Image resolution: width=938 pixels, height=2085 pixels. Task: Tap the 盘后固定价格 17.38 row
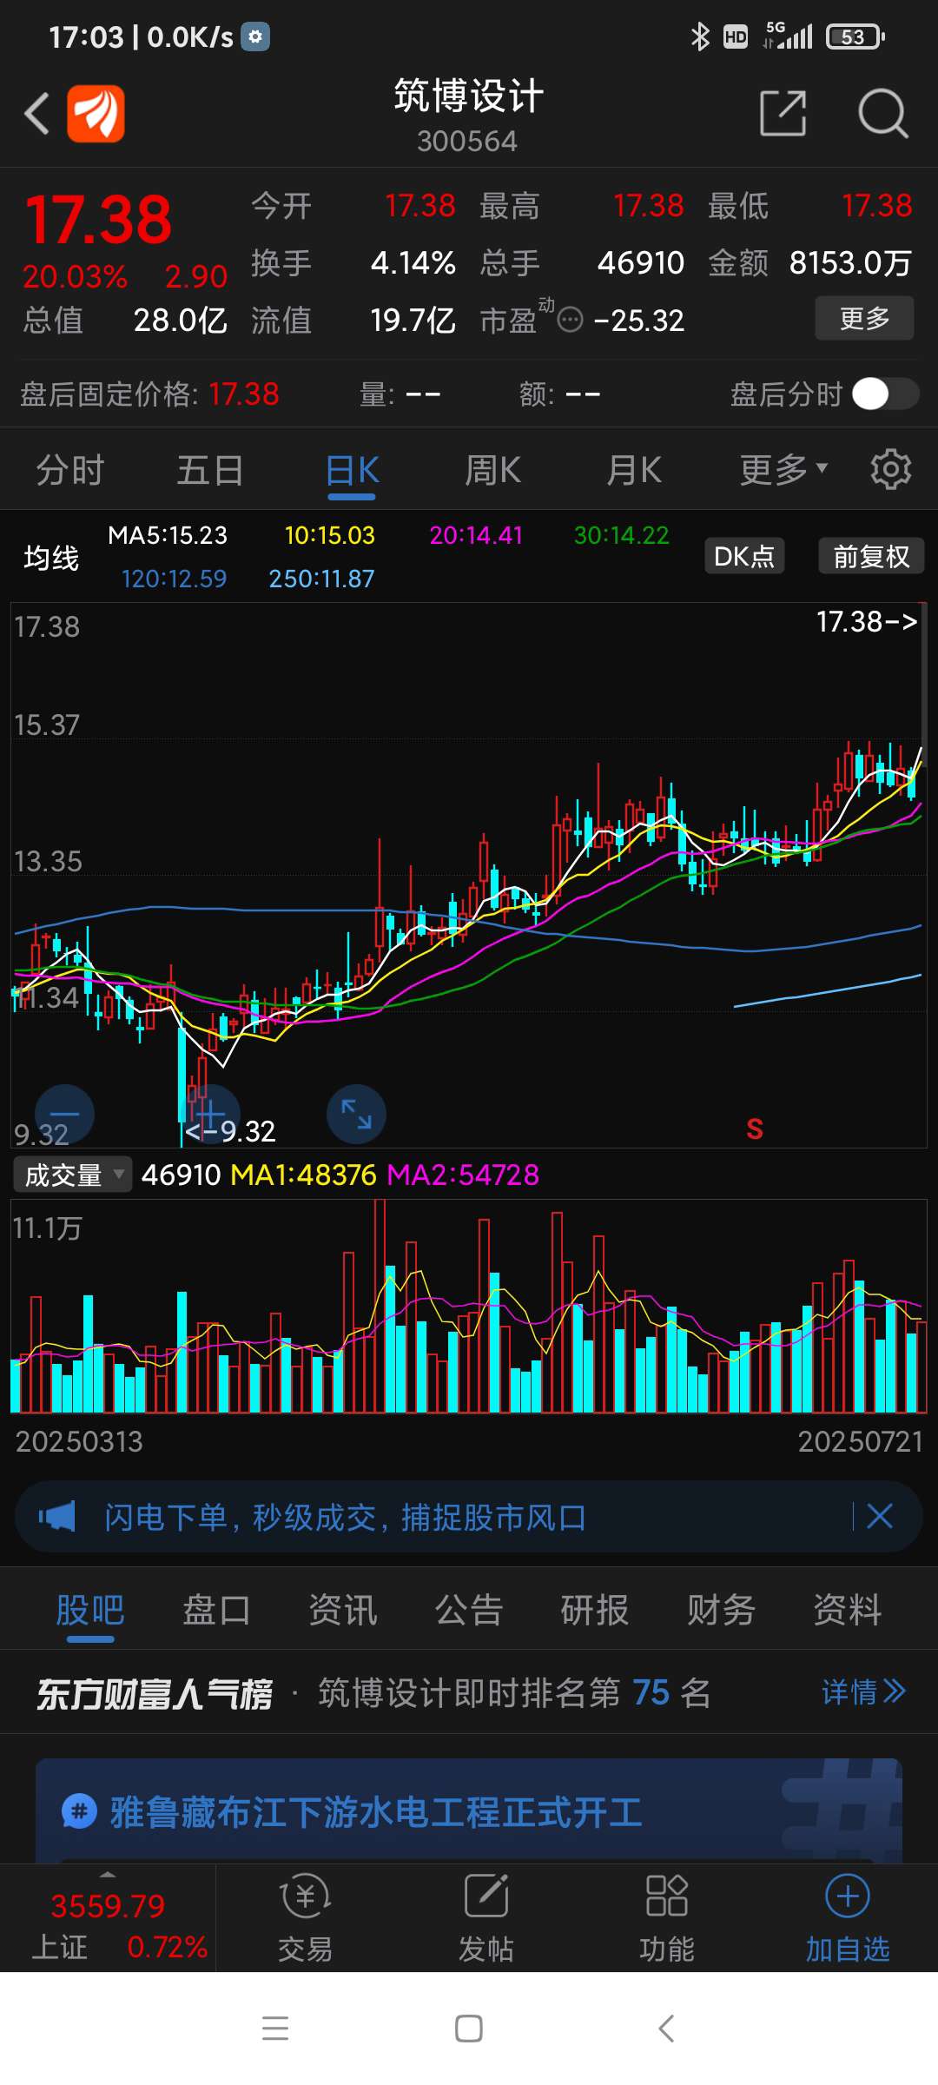pos(150,394)
